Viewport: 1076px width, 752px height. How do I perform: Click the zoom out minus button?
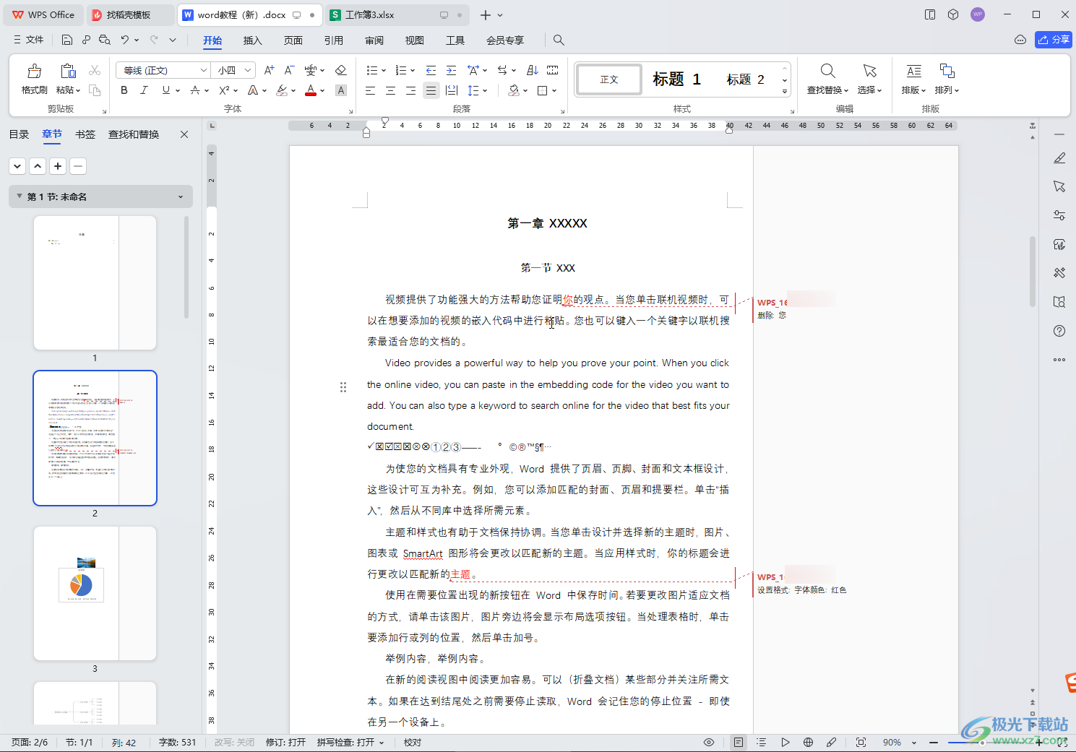pos(934,742)
